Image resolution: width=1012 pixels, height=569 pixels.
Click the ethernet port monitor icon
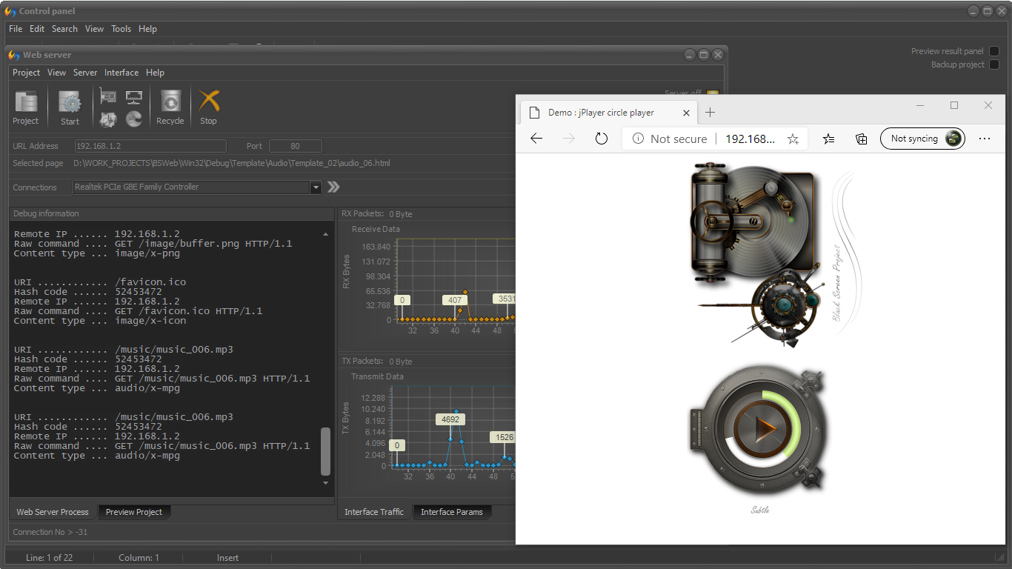click(134, 96)
